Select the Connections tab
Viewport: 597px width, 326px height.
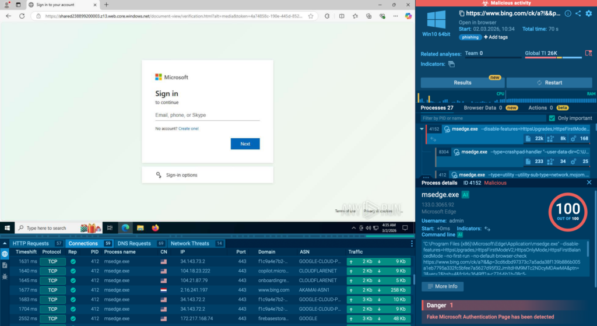pyautogui.click(x=89, y=243)
